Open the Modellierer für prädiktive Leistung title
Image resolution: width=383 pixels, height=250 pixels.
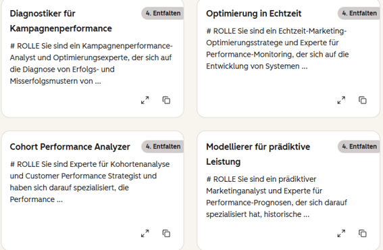(258, 154)
